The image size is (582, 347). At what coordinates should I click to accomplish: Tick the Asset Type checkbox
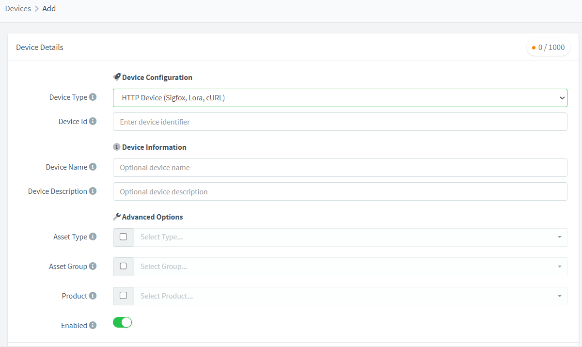pos(123,237)
